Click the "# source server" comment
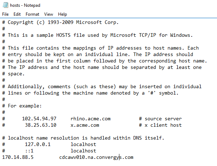Screen dimensions: 217x166 160,119
